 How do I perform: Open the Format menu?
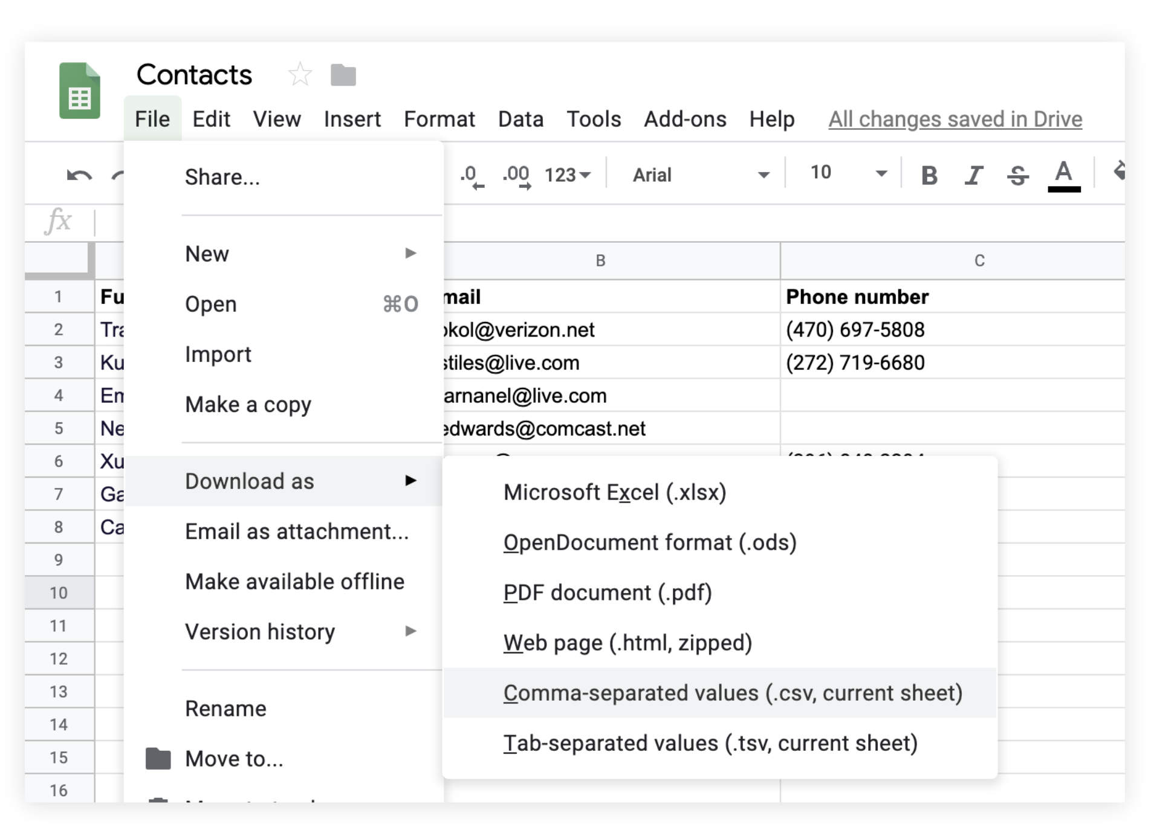(439, 119)
